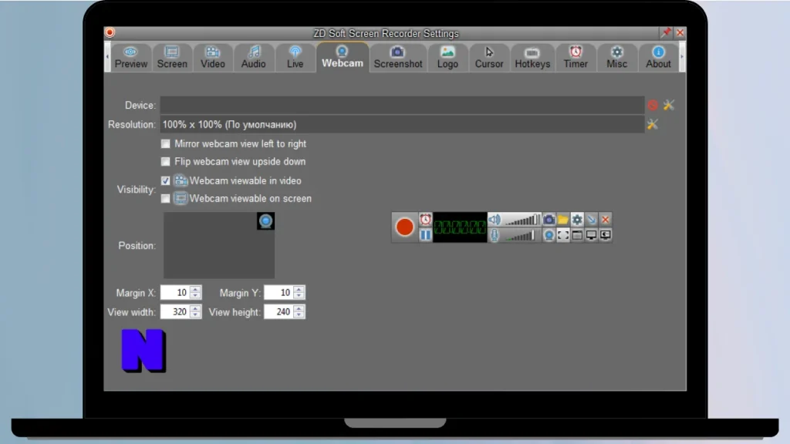Adjust the speaker volume slider
790x444 pixels.
click(x=522, y=220)
